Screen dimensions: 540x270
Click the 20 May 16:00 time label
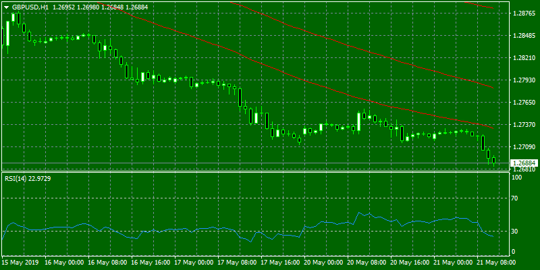point(410,262)
